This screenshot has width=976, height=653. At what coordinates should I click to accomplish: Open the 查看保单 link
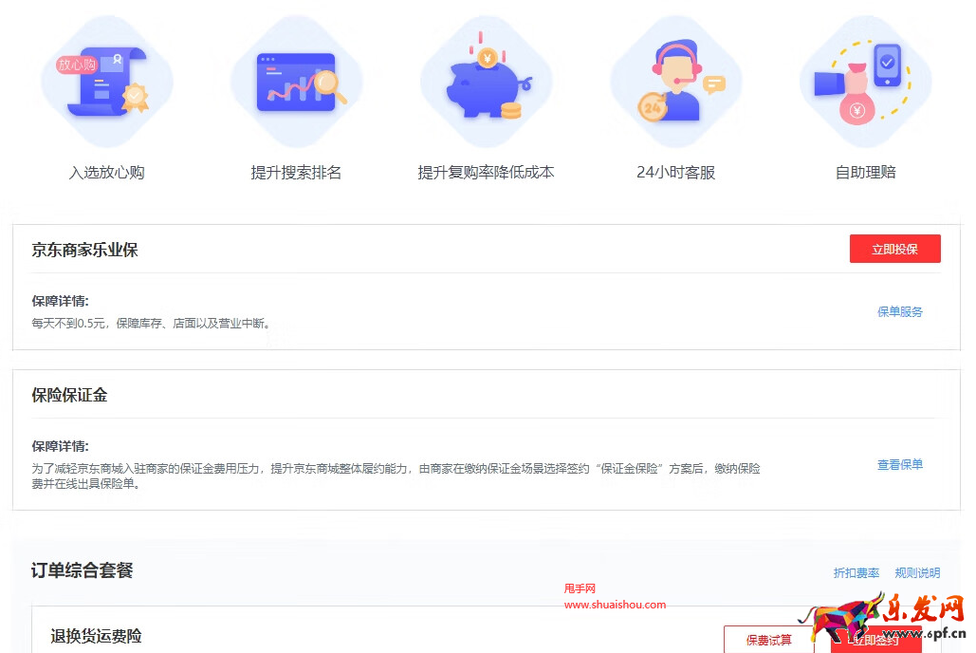[900, 464]
